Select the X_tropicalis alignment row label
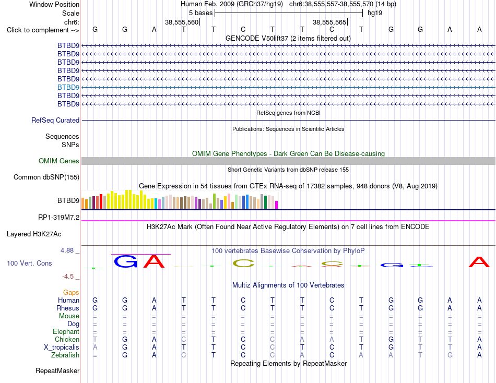The image size is (496, 383). [62, 348]
